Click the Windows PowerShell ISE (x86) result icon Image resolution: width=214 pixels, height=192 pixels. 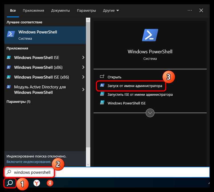point(9,77)
